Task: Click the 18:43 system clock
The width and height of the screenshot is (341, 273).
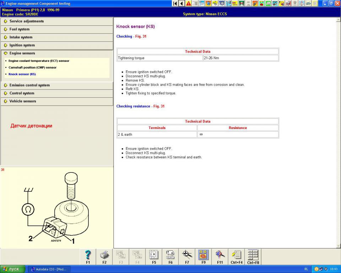Action: coord(334,269)
